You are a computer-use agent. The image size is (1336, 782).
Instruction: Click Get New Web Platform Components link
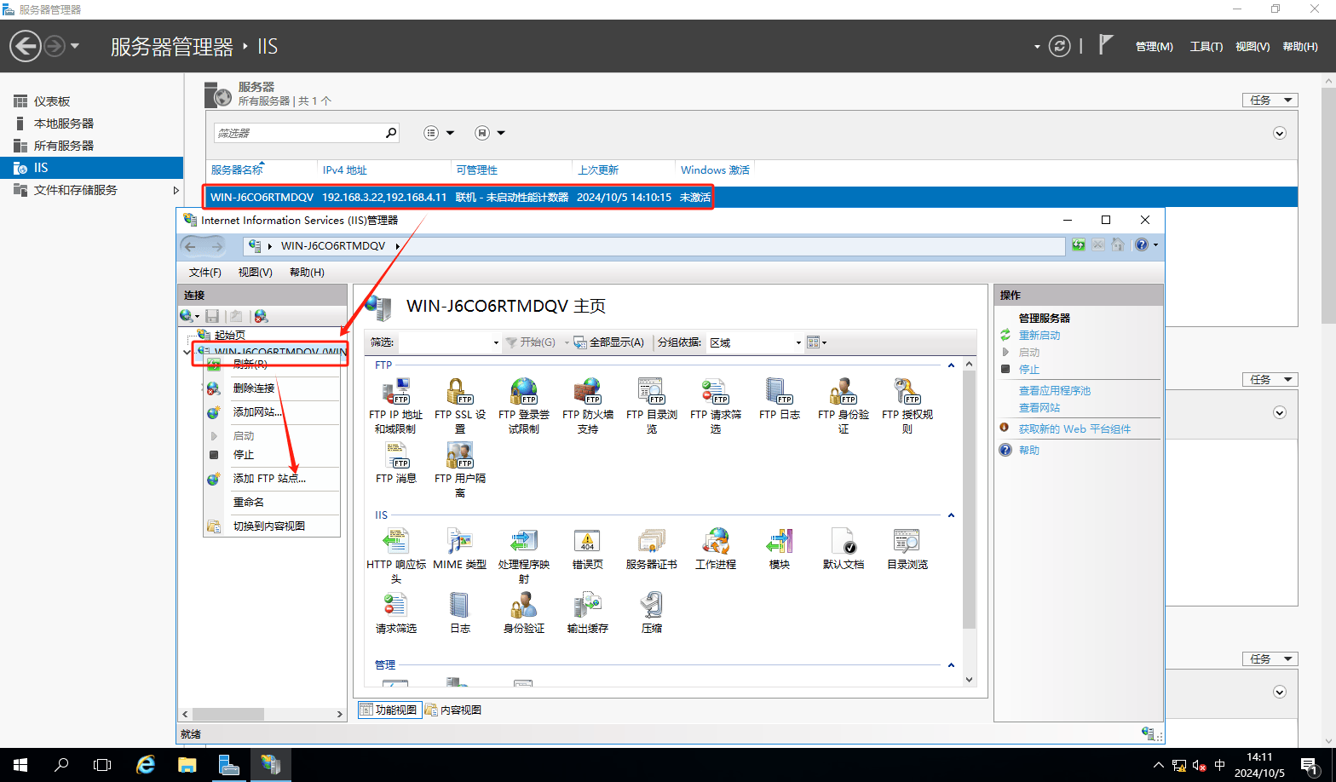click(1074, 429)
